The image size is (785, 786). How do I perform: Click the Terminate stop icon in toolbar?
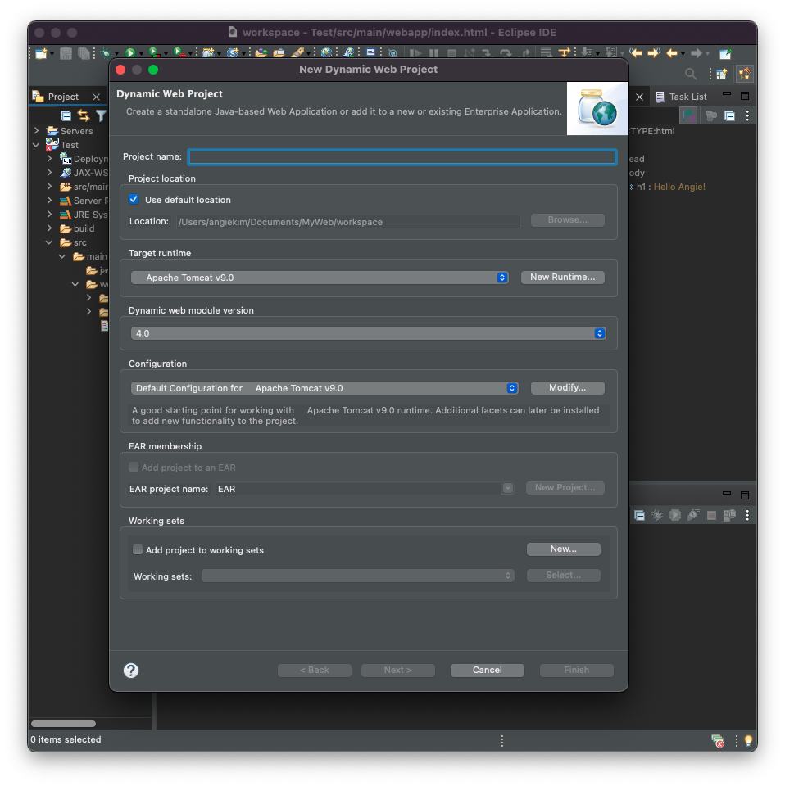[451, 53]
